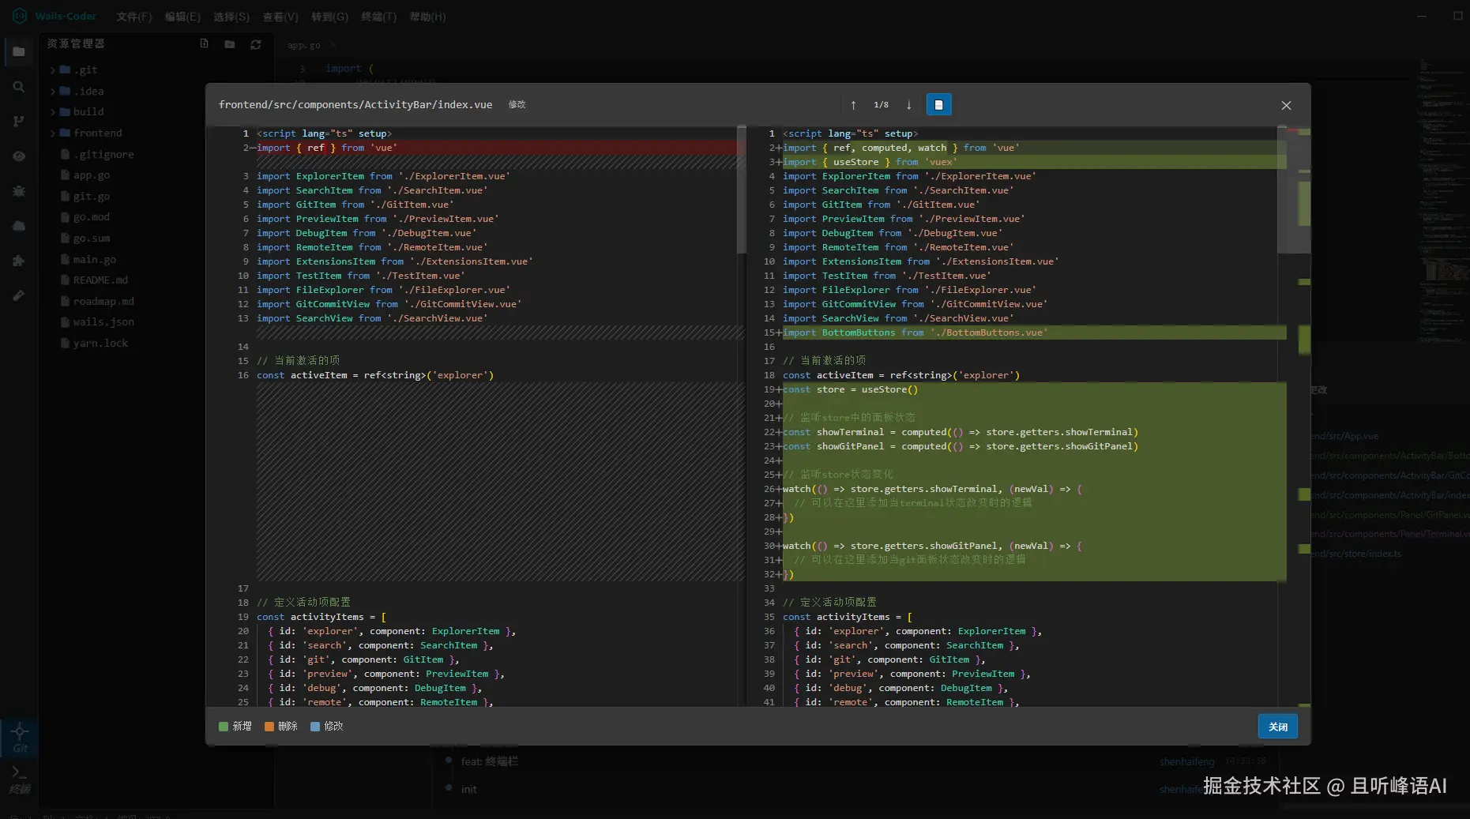Open the 转到(G) menu
Screen dimensions: 1470x819
[329, 17]
